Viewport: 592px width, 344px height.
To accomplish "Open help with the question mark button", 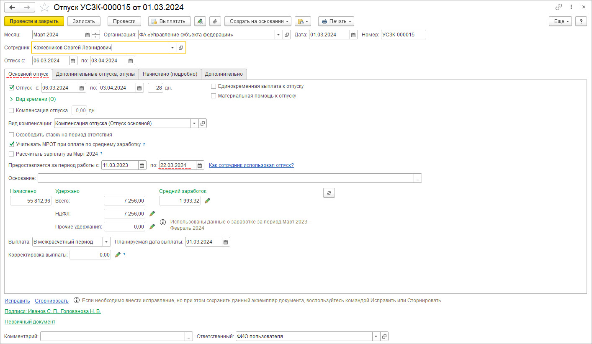I will coord(581,21).
